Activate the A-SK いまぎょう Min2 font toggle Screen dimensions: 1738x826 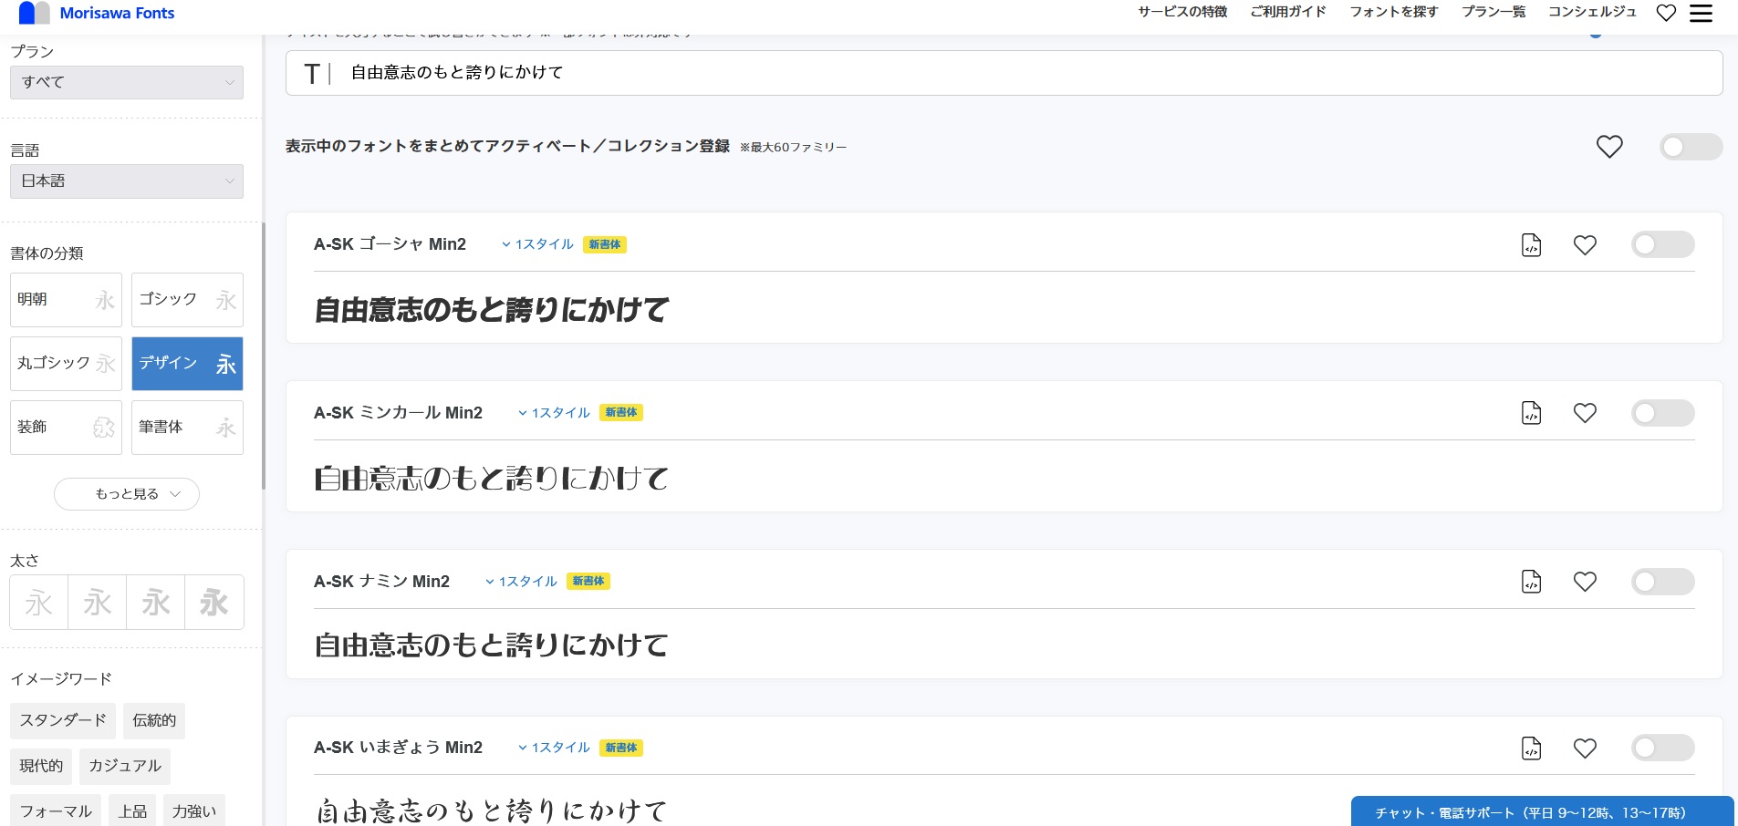[1662, 748]
